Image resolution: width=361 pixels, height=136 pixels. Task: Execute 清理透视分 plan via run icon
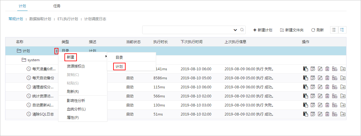click(x=313, y=87)
